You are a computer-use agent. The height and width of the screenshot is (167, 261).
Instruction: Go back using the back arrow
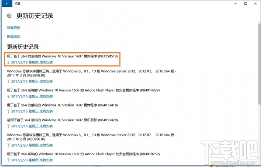(x=7, y=3)
